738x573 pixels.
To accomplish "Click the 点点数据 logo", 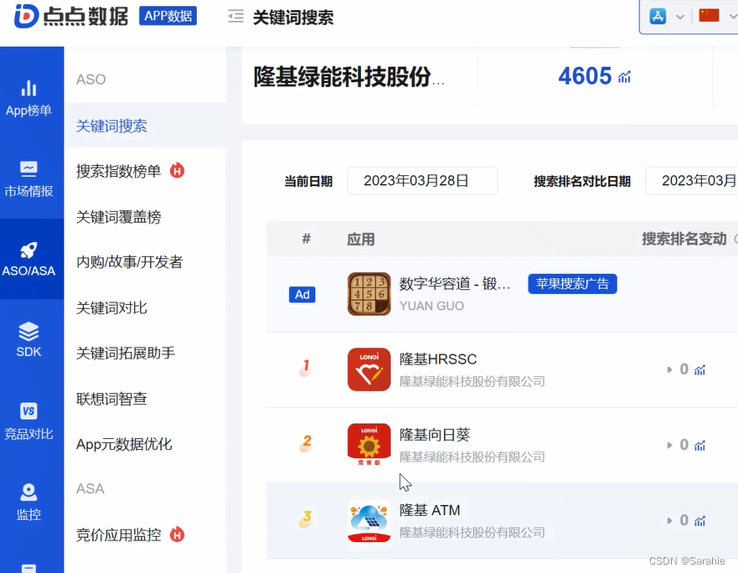I will pyautogui.click(x=71, y=16).
